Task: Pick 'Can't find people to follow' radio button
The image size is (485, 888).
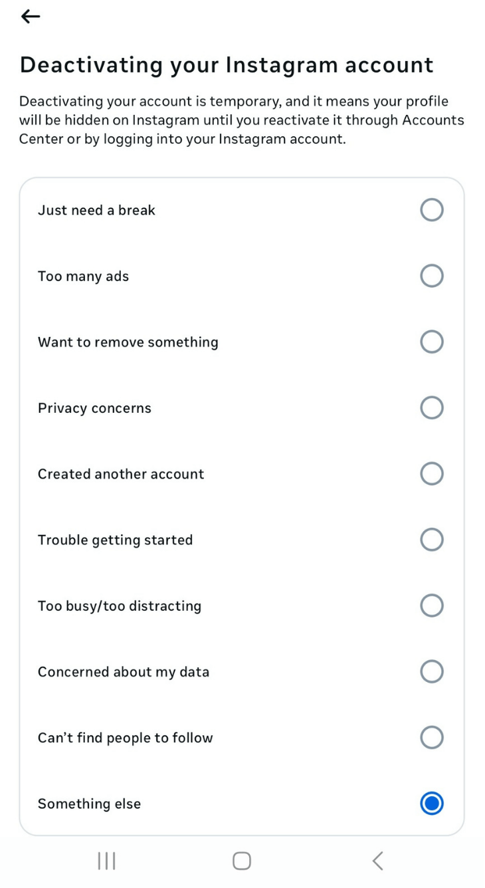Action: point(431,737)
